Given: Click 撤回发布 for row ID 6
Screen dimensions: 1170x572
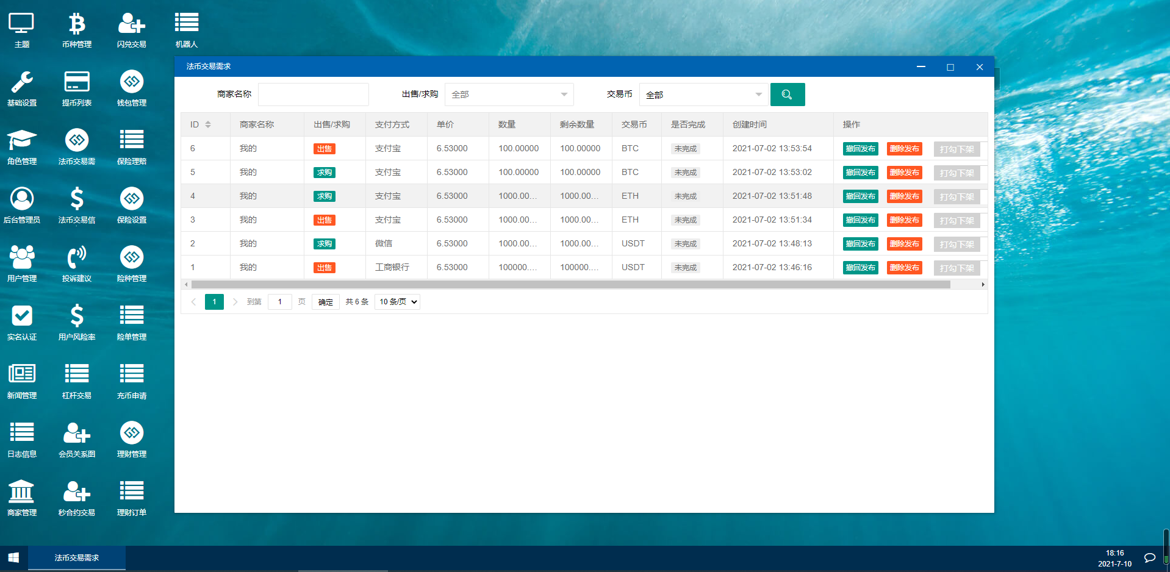Looking at the screenshot, I should [861, 149].
